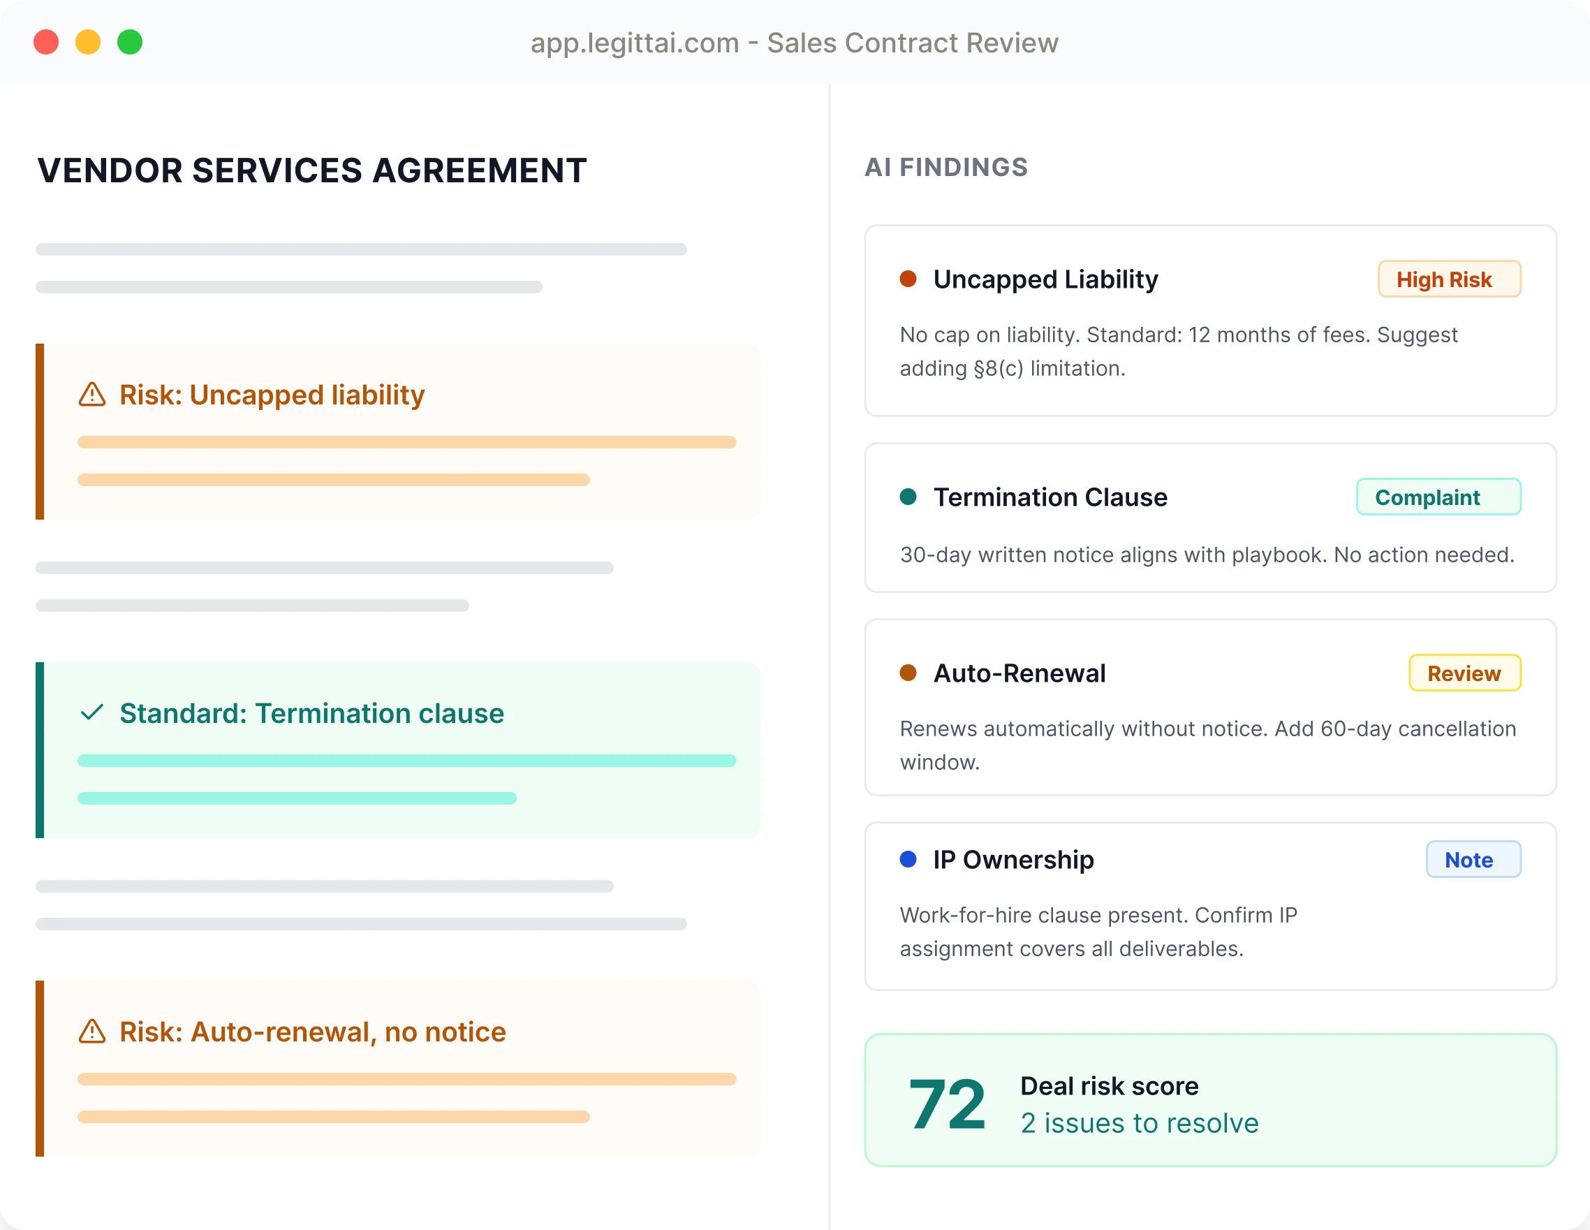The height and width of the screenshot is (1230, 1590).
Task: Click the "Review" badge on Auto-Renewal
Action: pyautogui.click(x=1464, y=673)
